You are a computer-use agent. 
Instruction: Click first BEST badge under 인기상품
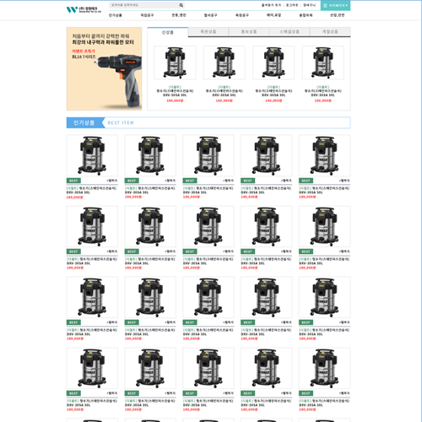73,181
